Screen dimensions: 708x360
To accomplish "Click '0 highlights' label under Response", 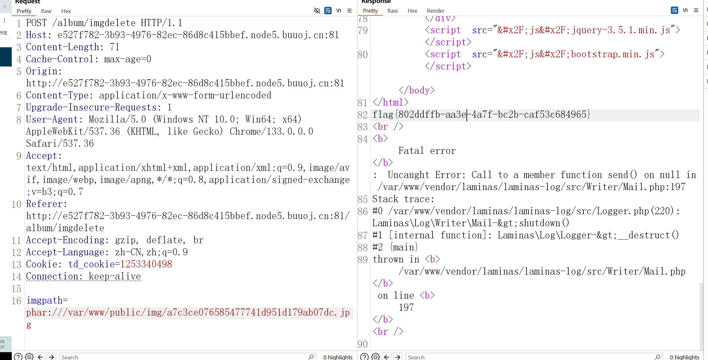I will coord(684,357).
